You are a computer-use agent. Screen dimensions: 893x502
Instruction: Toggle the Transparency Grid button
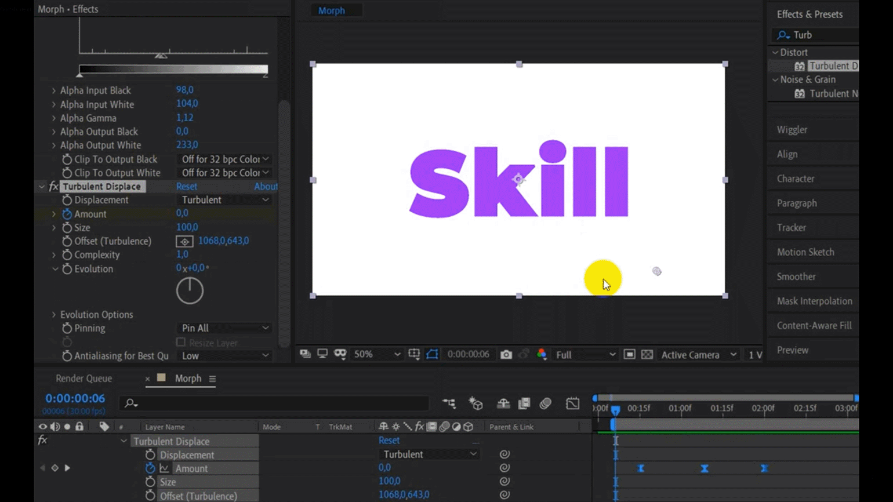point(647,355)
